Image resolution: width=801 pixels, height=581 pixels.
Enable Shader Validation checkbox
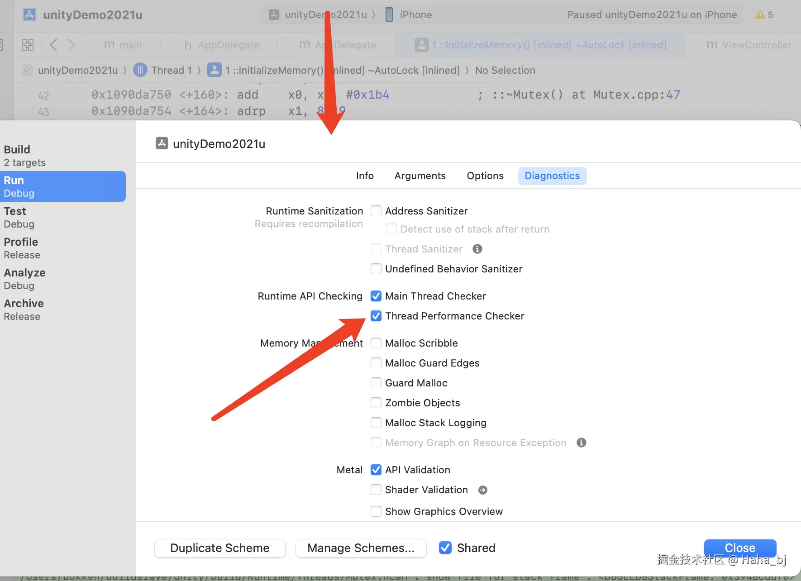pos(376,490)
